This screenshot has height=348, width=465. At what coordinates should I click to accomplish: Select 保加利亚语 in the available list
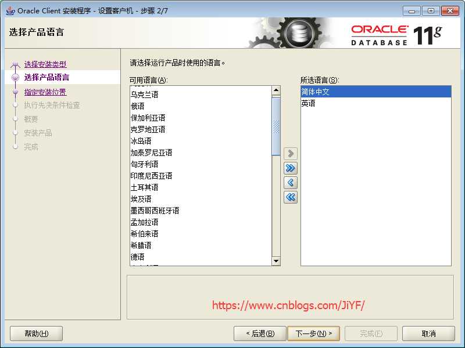[x=201, y=118]
